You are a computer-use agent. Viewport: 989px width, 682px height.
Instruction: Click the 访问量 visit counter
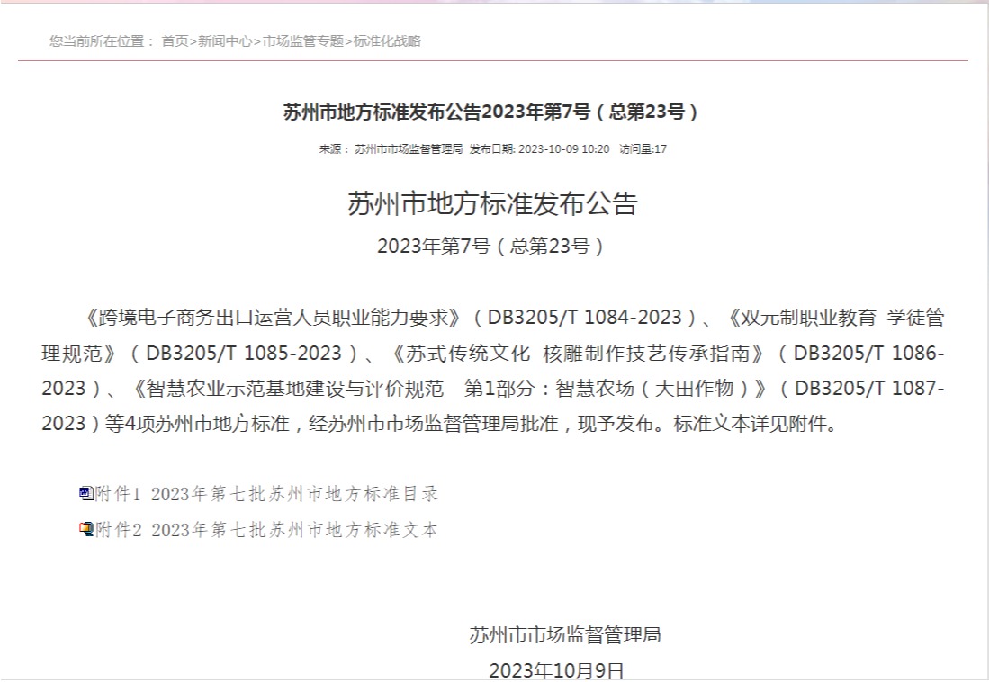pos(643,149)
